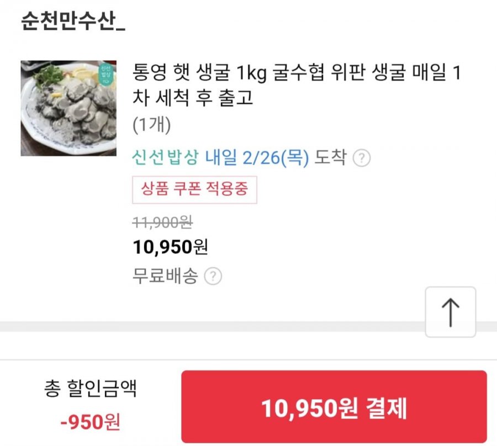Screen dimensions: 497x446
Task: Click the (1개) quantity text
Action: click(x=152, y=125)
